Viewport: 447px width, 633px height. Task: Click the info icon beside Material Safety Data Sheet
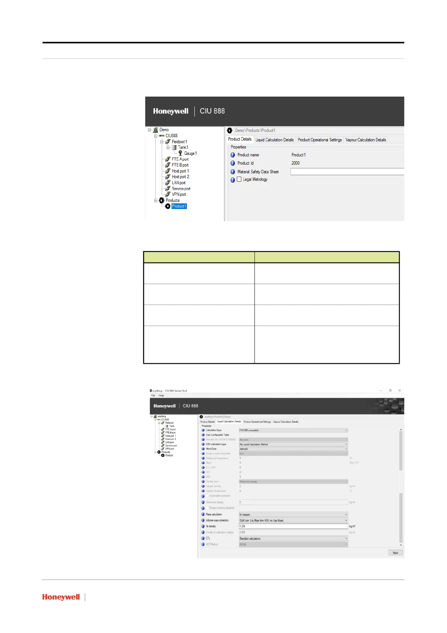[233, 172]
